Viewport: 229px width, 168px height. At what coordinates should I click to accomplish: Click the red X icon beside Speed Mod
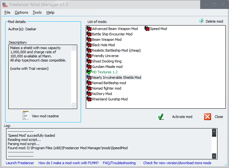[147, 29]
